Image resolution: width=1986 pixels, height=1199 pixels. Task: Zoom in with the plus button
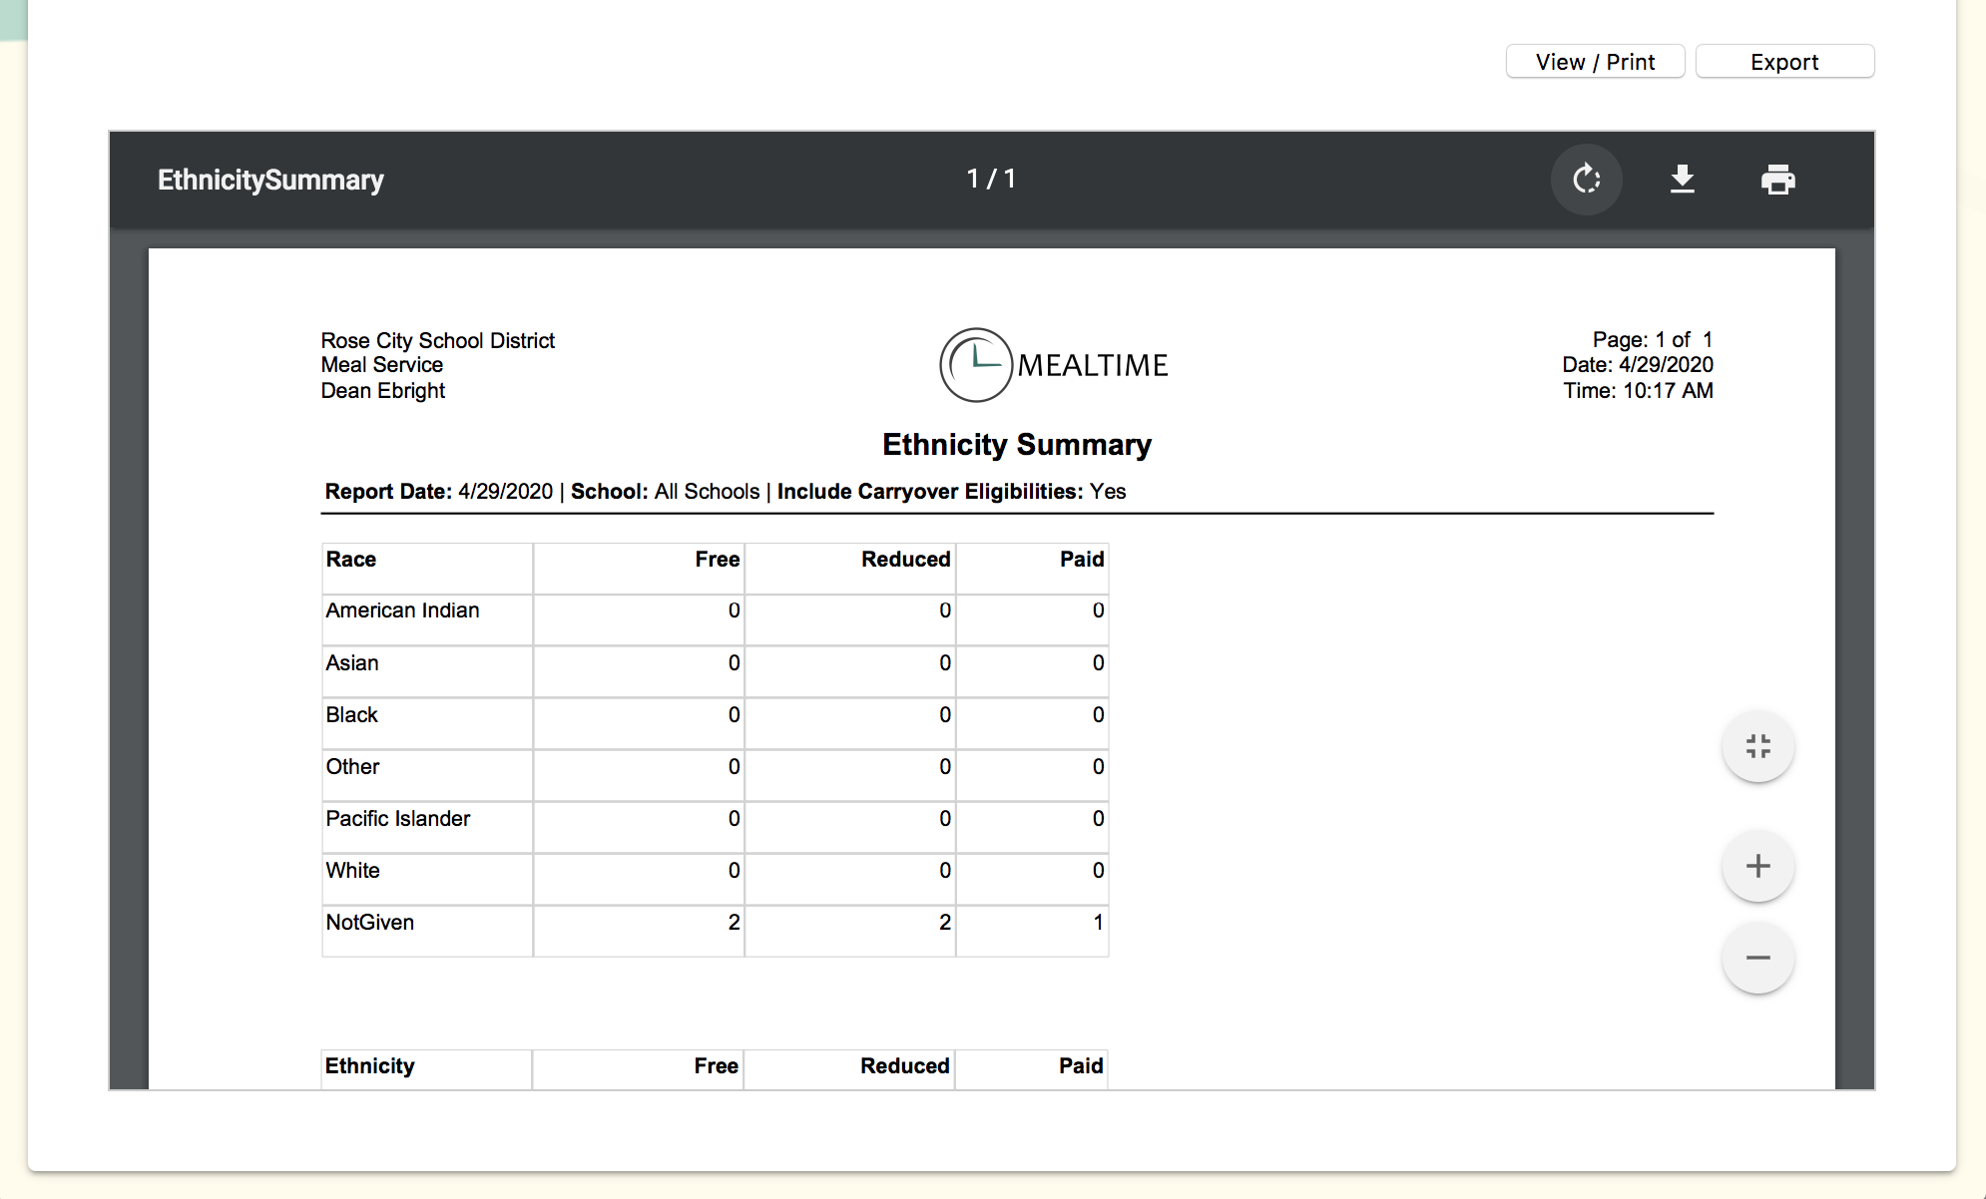[x=1757, y=866]
